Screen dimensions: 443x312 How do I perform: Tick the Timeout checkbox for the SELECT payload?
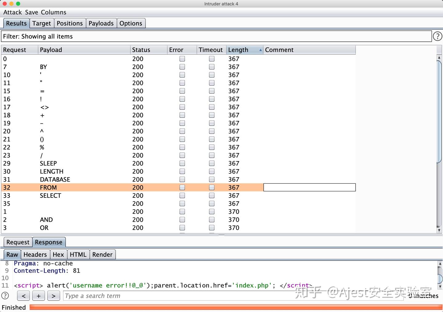click(x=212, y=195)
